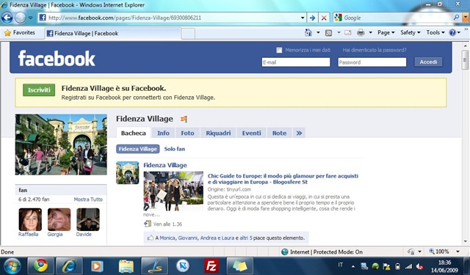
Task: Click the red Stop loading icon
Action: (324, 18)
